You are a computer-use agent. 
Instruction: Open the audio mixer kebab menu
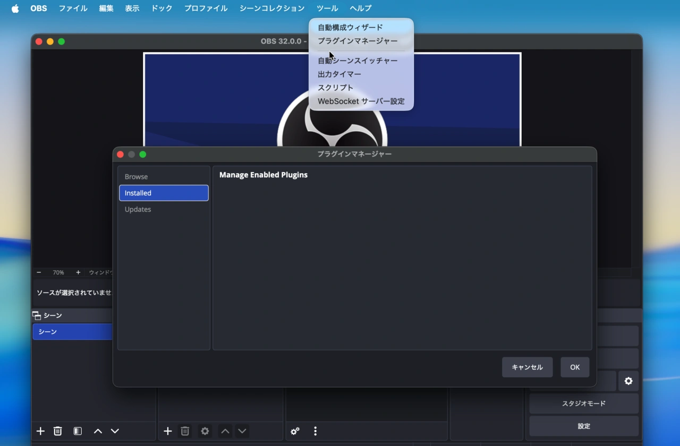click(x=315, y=432)
